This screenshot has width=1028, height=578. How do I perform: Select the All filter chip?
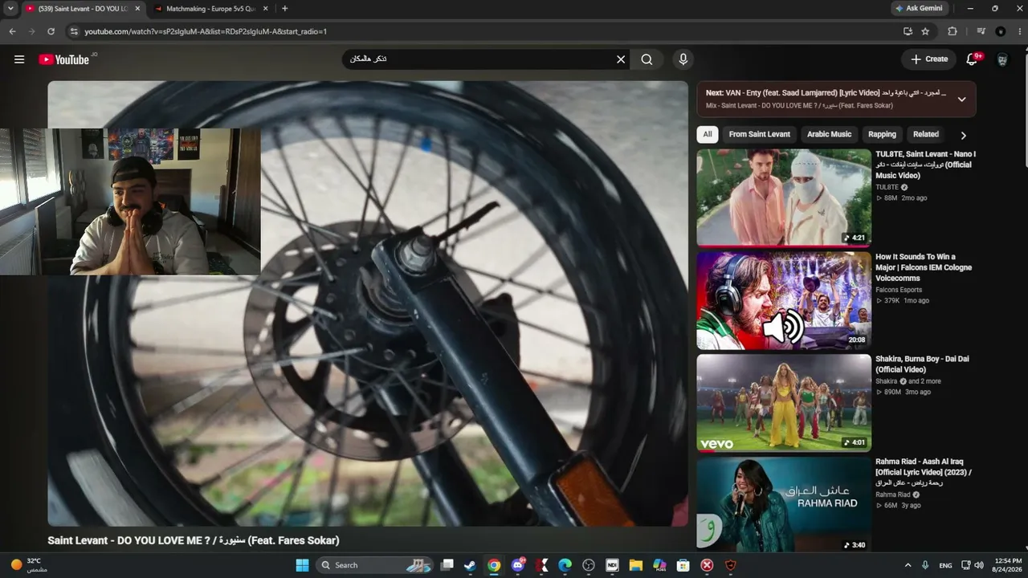point(707,135)
